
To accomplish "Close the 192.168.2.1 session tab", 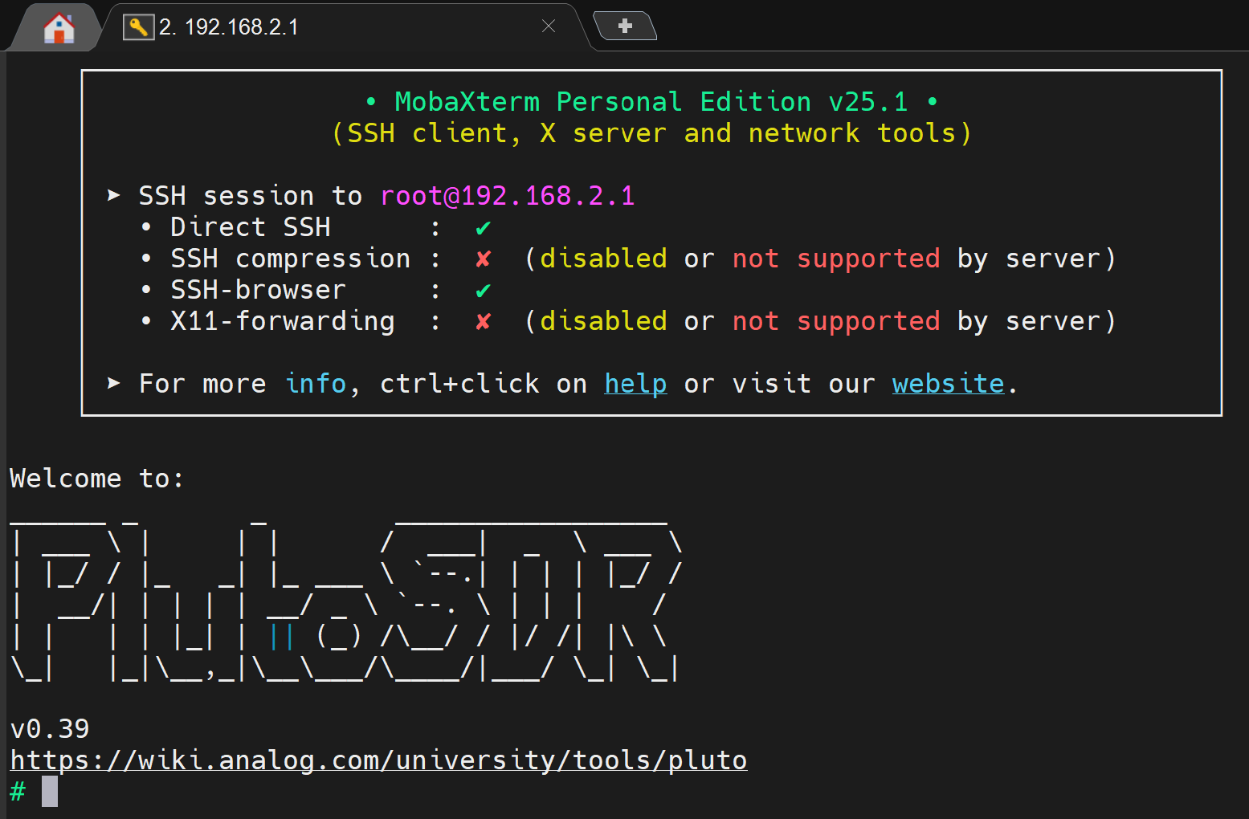I will [x=549, y=26].
